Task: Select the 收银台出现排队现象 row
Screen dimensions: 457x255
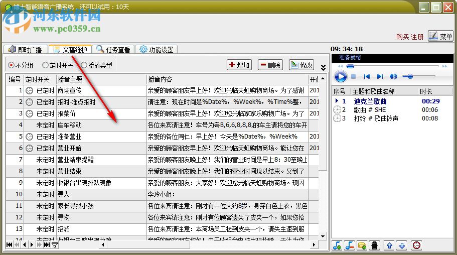Action: coord(162,183)
